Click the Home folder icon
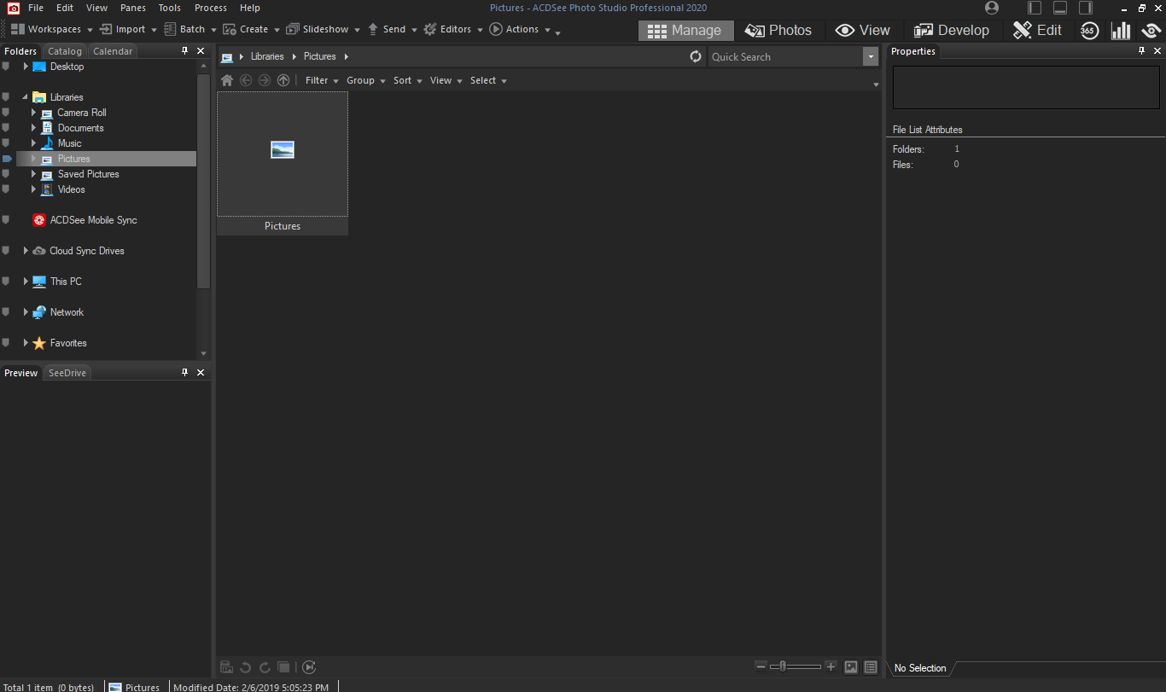Screen dimensions: 1166x692 (x=227, y=80)
